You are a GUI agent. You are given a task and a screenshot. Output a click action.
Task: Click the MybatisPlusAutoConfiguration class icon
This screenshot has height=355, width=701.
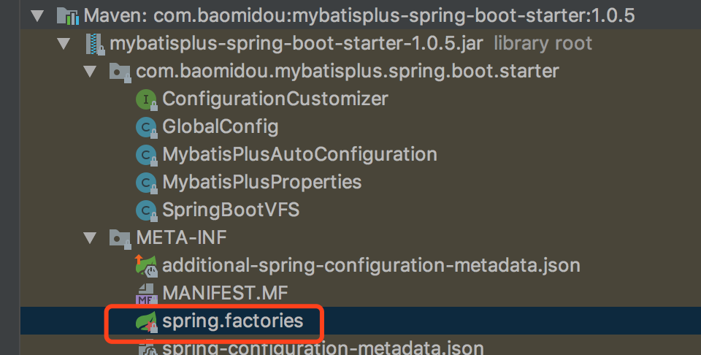pyautogui.click(x=147, y=154)
